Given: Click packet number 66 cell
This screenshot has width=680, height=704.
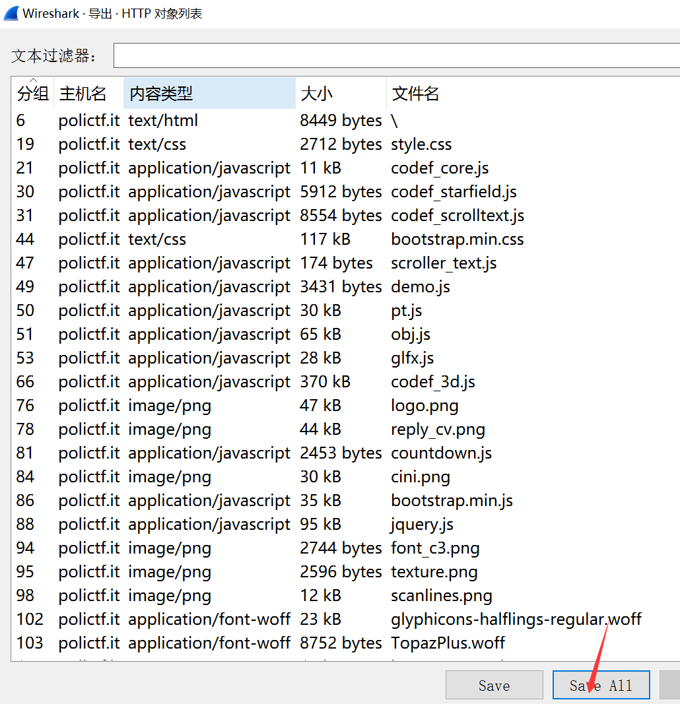Looking at the screenshot, I should tap(25, 381).
